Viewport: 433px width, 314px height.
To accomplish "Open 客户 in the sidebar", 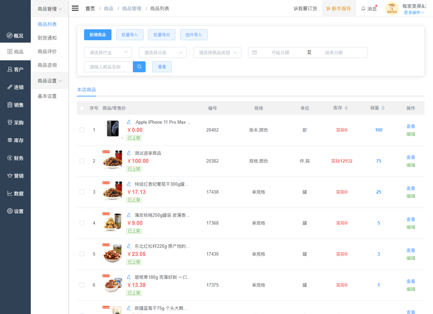I will tap(15, 69).
